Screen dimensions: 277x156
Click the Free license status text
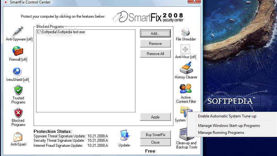150,151
